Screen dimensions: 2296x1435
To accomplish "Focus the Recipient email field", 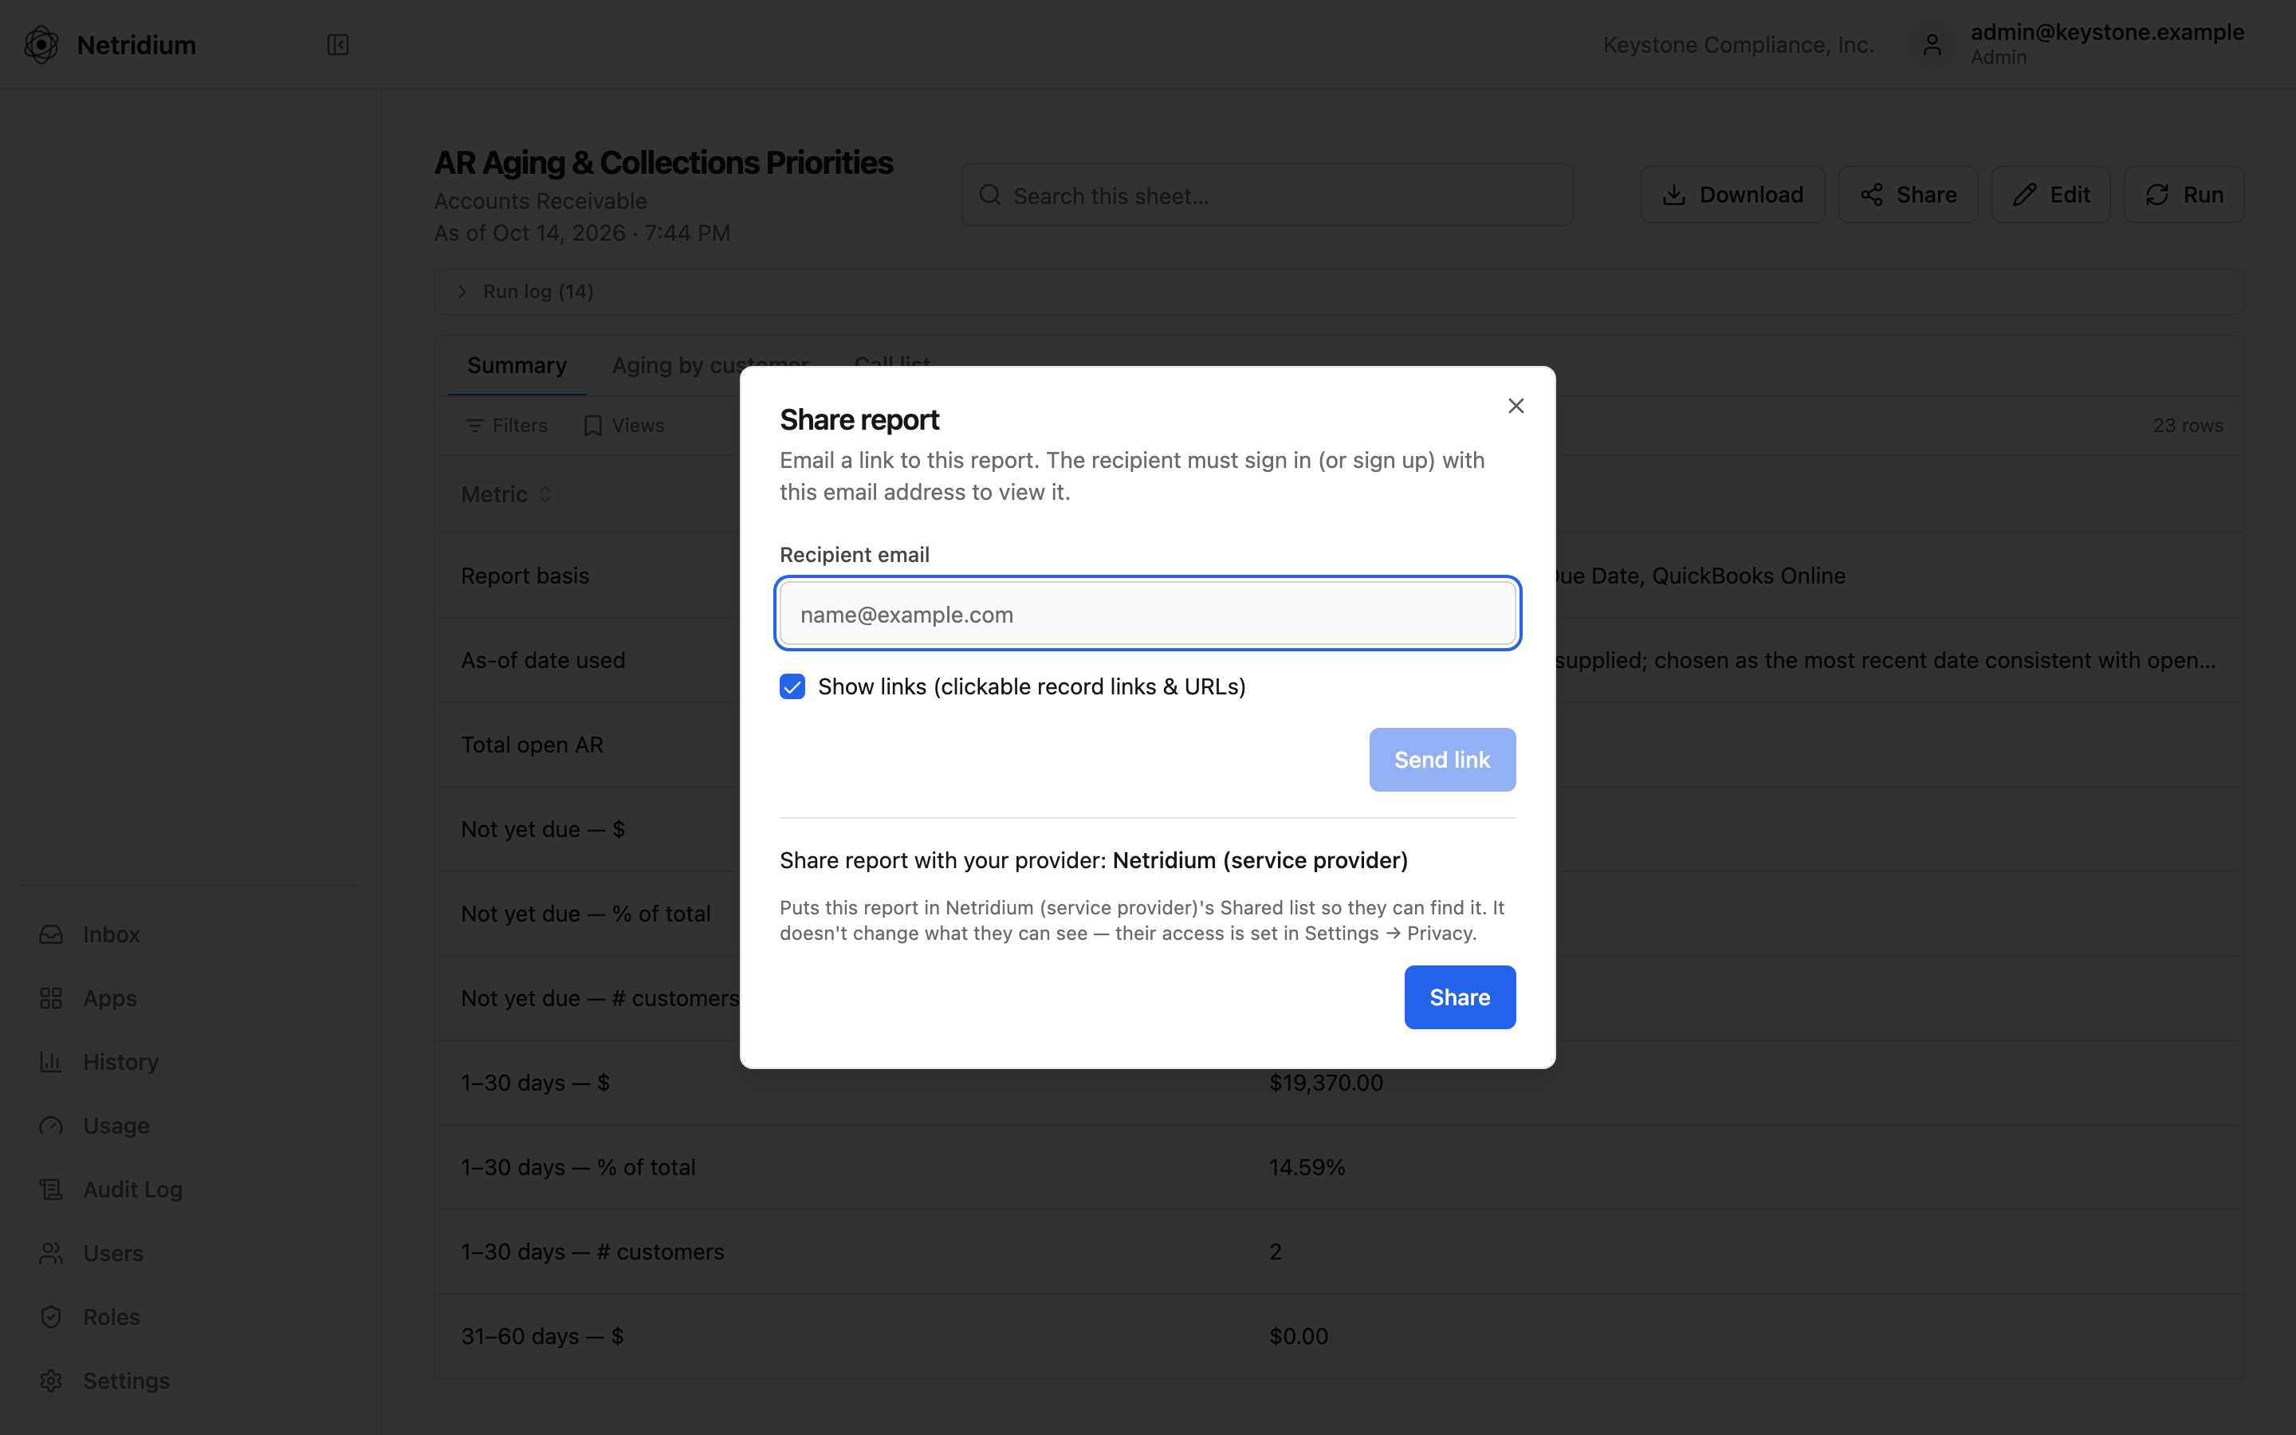I will point(1148,614).
